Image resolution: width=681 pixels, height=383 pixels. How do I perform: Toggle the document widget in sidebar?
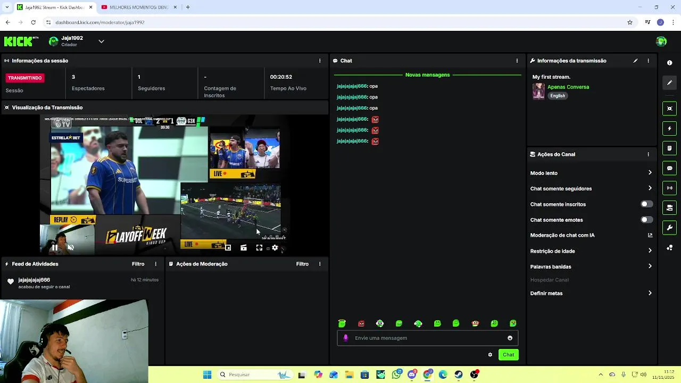[x=670, y=148]
